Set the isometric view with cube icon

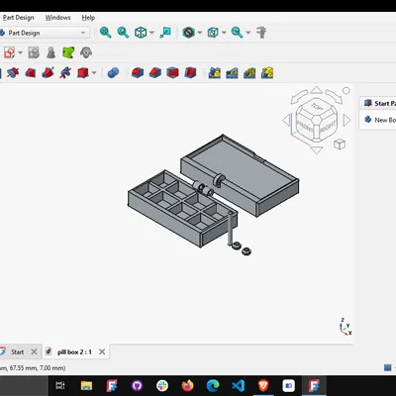141,33
